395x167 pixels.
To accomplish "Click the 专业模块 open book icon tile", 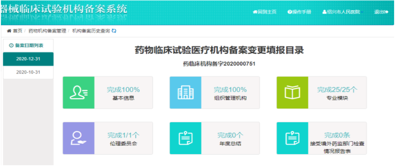I will click(292, 93).
